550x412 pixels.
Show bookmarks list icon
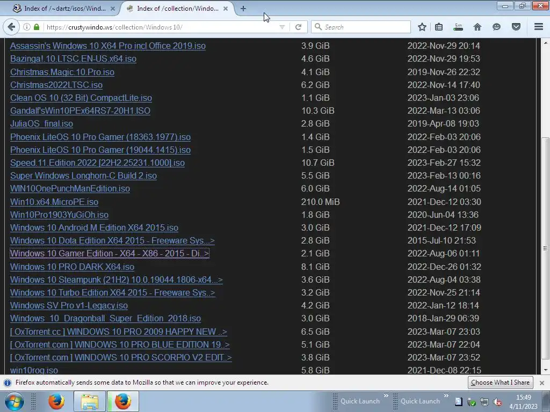point(438,27)
